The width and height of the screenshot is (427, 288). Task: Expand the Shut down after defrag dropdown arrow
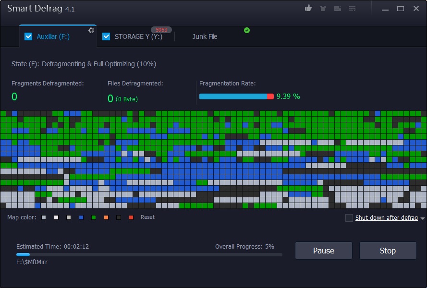tap(423, 218)
